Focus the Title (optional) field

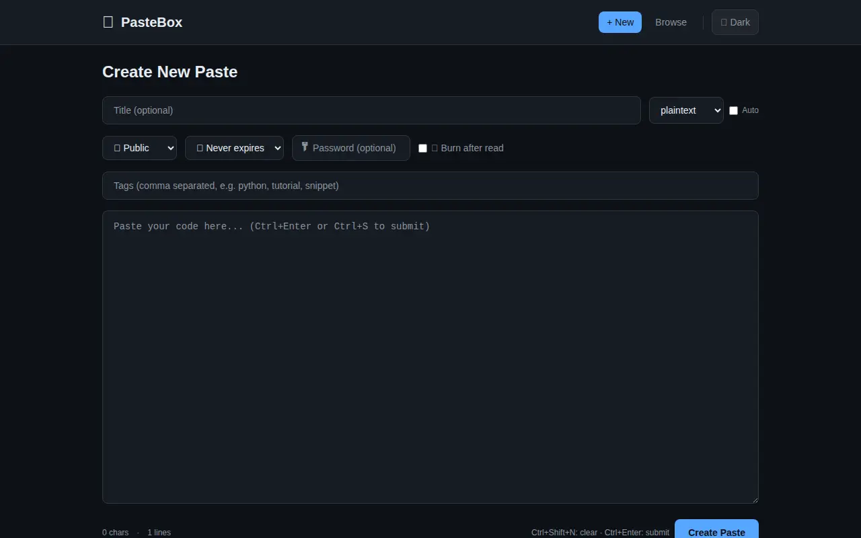(371, 110)
